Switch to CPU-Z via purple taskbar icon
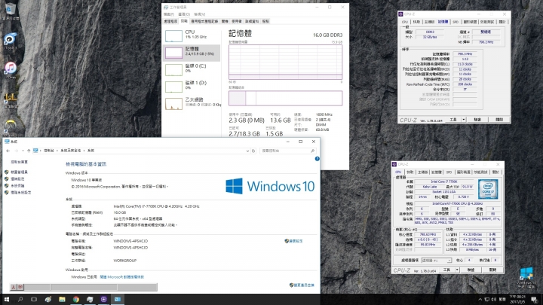This screenshot has width=543, height=305. [x=103, y=300]
